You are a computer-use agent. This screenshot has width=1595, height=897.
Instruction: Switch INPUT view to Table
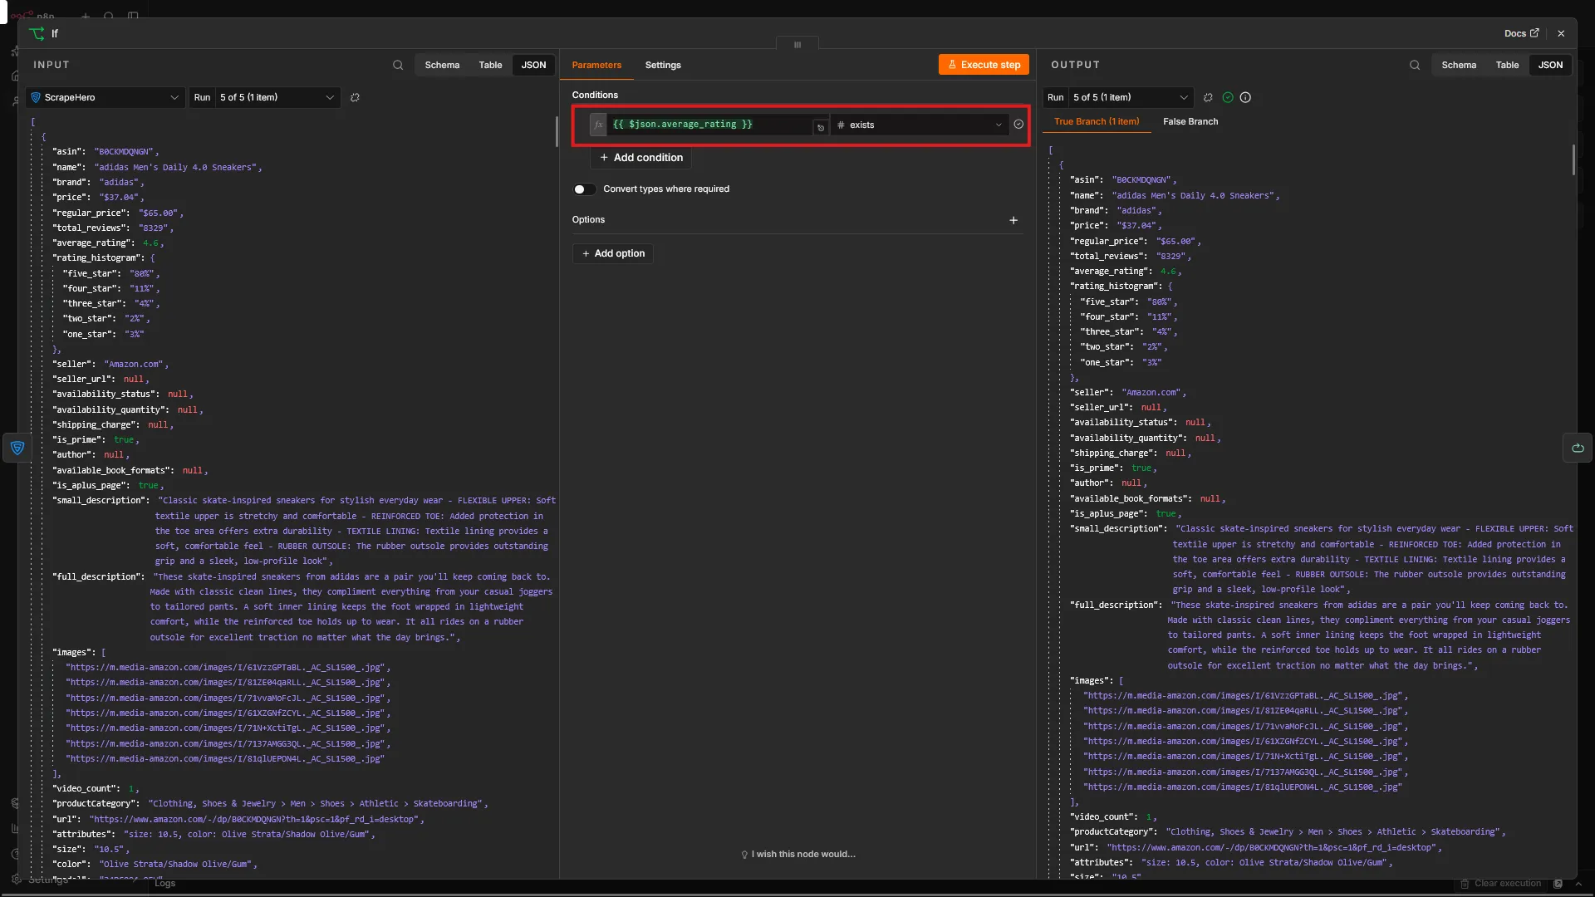(x=490, y=65)
